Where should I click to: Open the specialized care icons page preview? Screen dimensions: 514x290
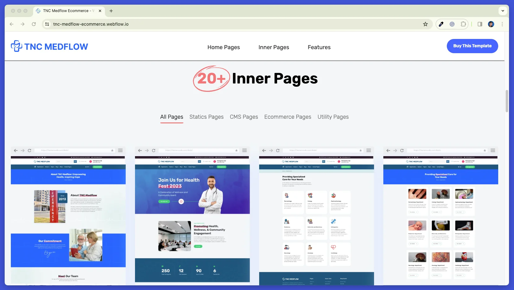tap(316, 215)
